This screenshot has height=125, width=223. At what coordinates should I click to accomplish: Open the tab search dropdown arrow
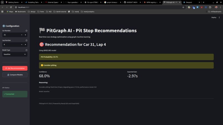tap(2, 2)
